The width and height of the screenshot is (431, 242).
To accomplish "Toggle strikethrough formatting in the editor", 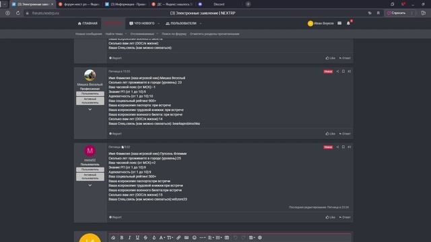I will coord(145,237).
